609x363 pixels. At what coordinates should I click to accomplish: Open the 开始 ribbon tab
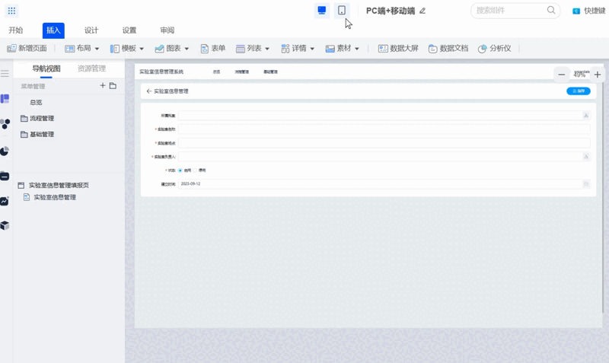(16, 30)
